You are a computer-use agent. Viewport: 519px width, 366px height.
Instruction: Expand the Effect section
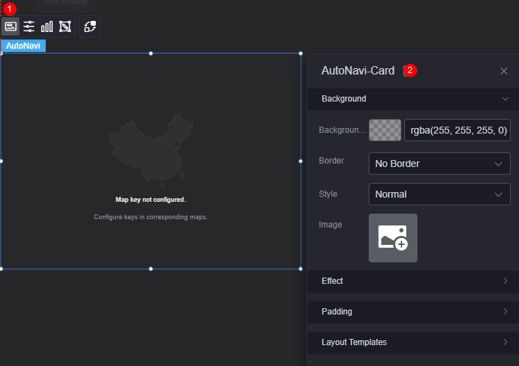click(413, 281)
